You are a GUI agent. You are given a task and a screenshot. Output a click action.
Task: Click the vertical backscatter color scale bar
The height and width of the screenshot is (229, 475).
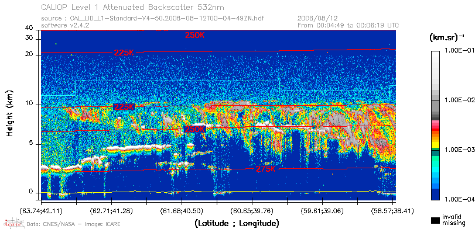click(436, 126)
